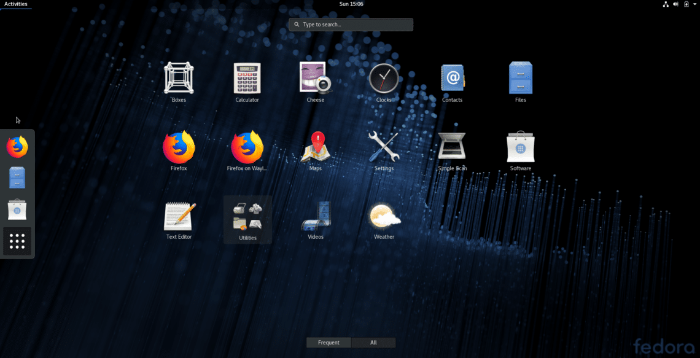Open Cheese webcam app

[x=316, y=79]
